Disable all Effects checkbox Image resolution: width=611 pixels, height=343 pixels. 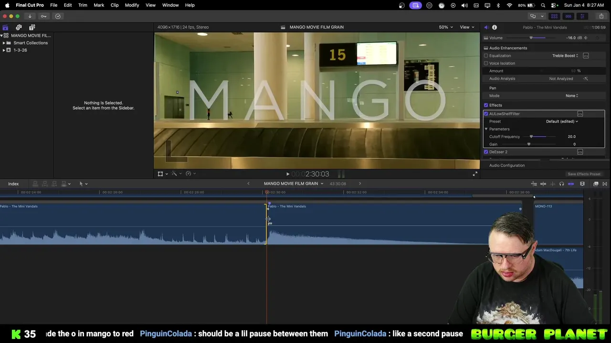tap(486, 105)
